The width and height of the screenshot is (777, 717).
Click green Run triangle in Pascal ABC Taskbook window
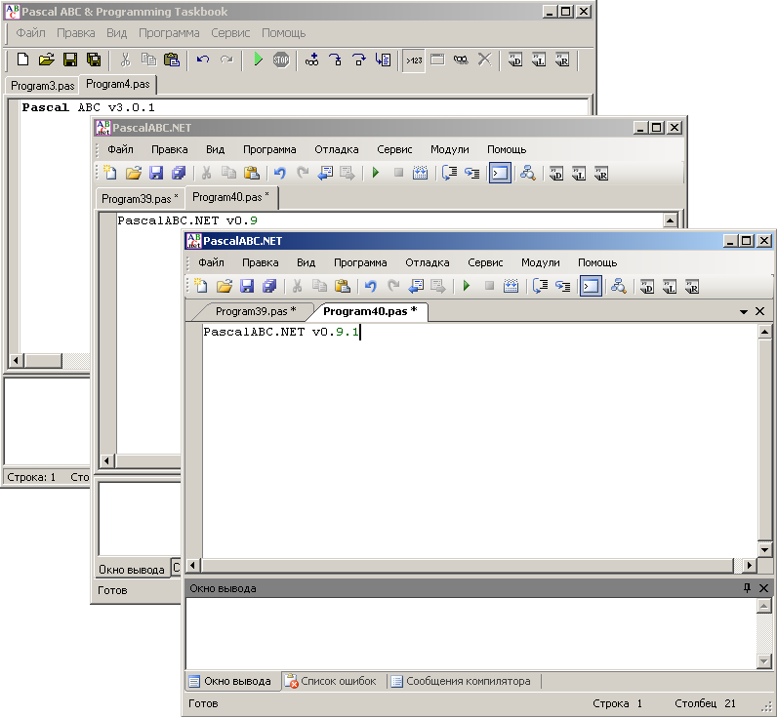coord(258,60)
